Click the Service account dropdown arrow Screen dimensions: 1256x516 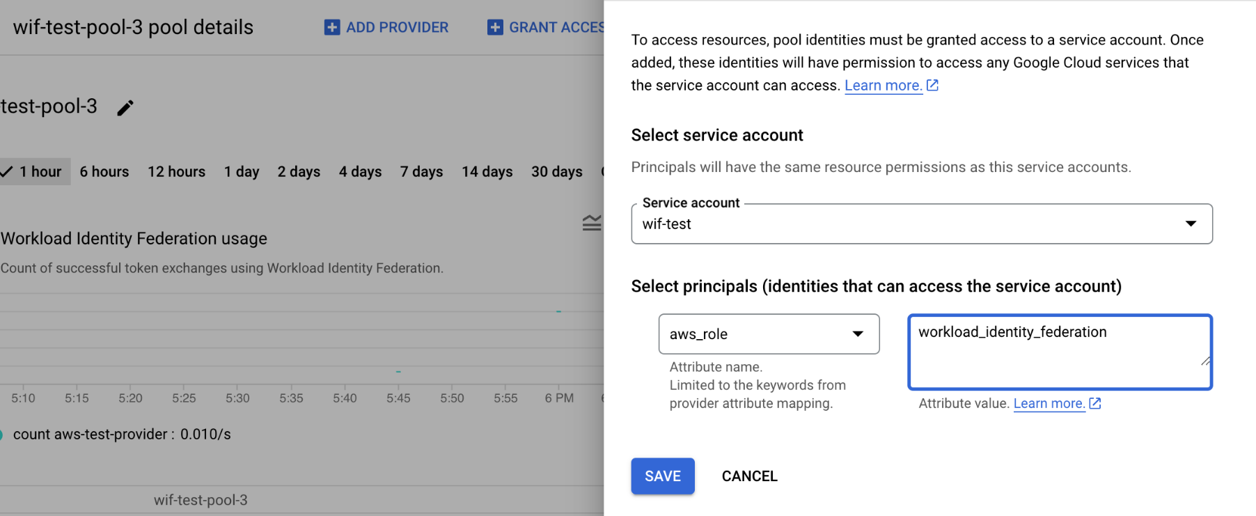coord(1191,224)
